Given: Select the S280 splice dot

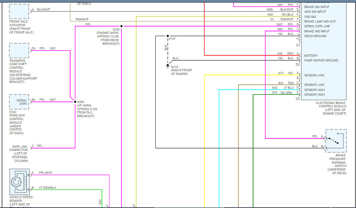Looking at the screenshot, I should [75, 102].
